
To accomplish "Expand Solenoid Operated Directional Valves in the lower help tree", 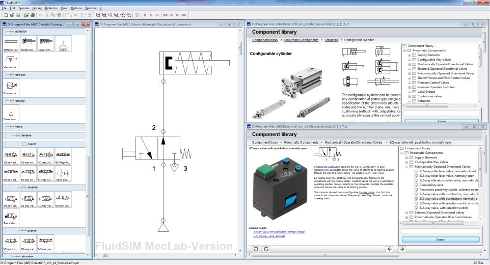I will point(406,213).
